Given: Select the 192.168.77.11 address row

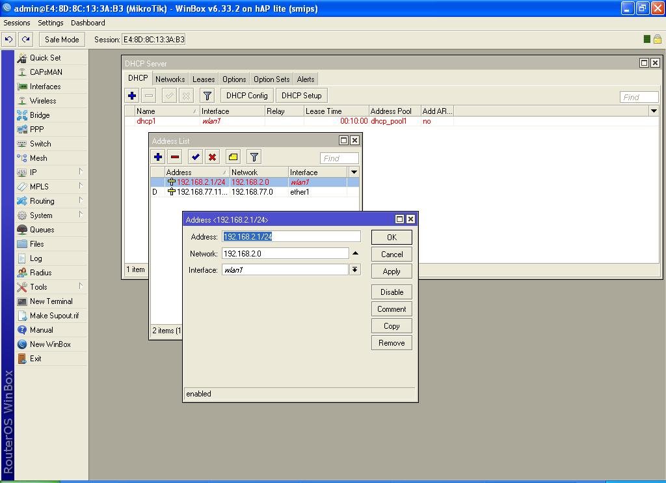Looking at the screenshot, I should 255,192.
